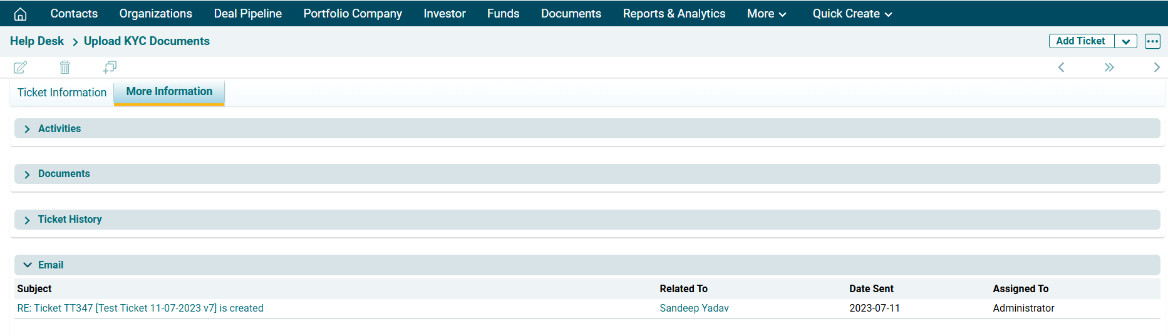Screen dimensions: 1168x336
Task: Open the three-dot more options button
Action: click(1152, 41)
